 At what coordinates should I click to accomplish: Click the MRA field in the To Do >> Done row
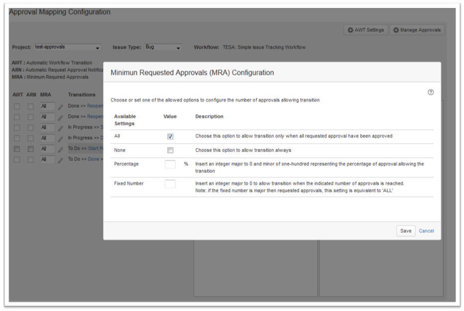tap(47, 159)
